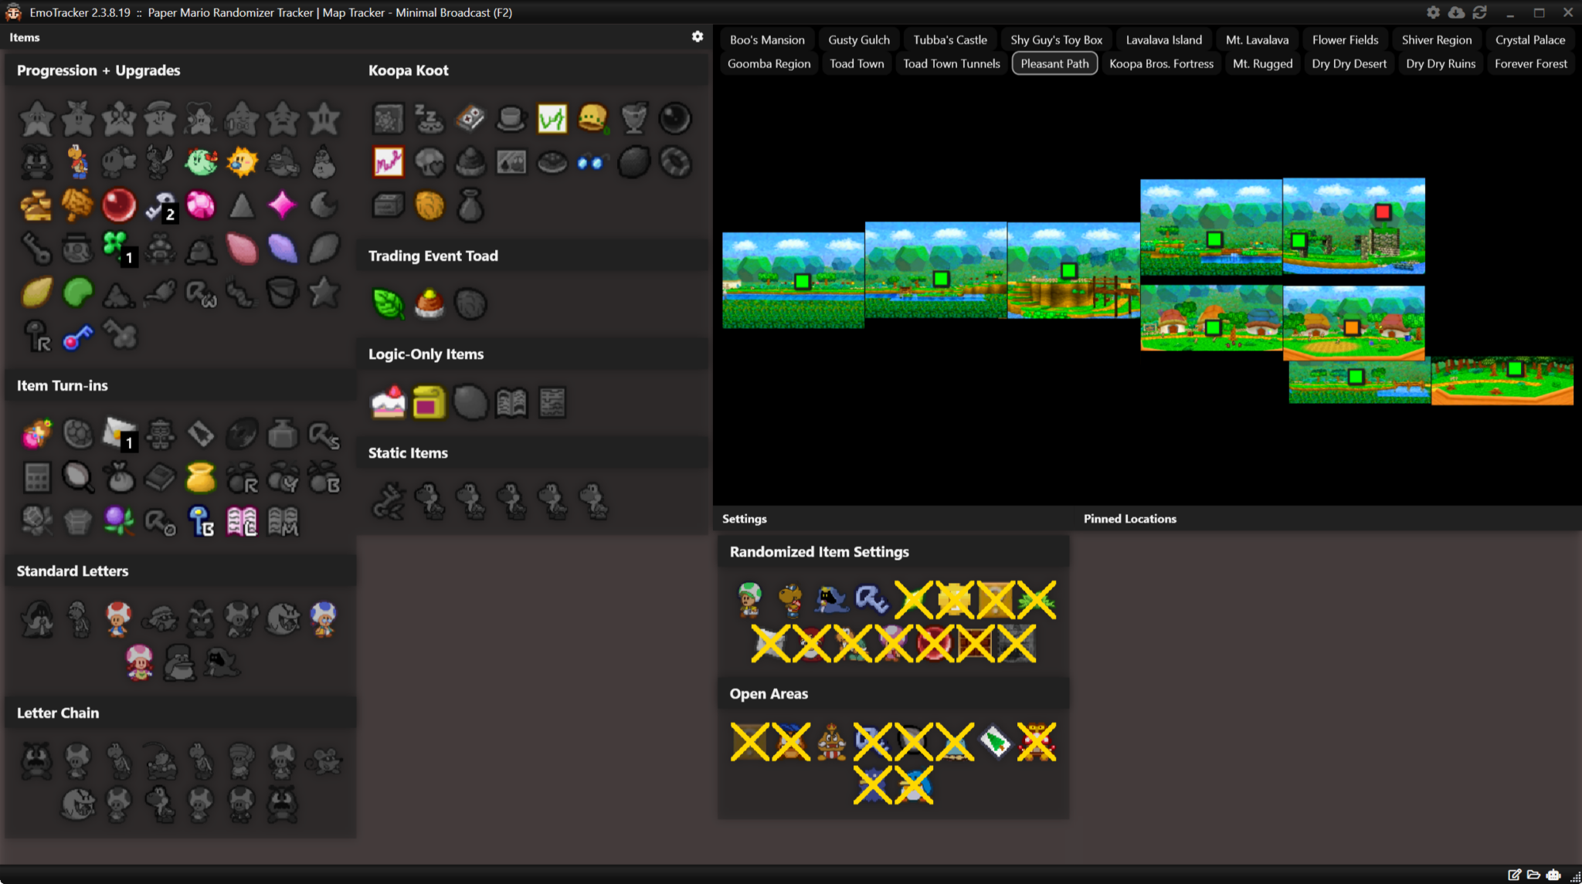1582x884 pixels.
Task: Switch to the Toad Town tab
Action: coord(857,63)
